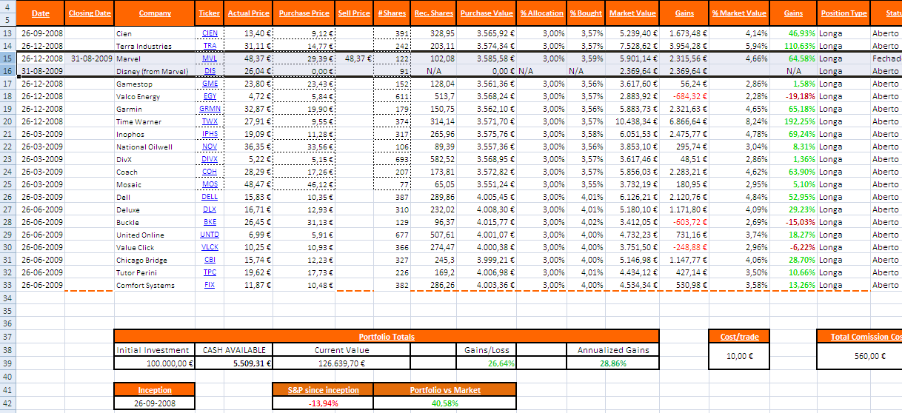902x413 pixels.
Task: Open the DLX ticker link
Action: click(x=210, y=209)
